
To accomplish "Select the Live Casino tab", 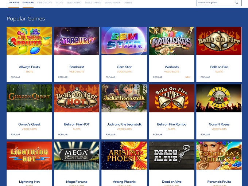I will [x=74, y=3].
